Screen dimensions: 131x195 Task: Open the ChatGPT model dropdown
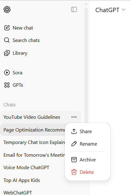coord(110,10)
